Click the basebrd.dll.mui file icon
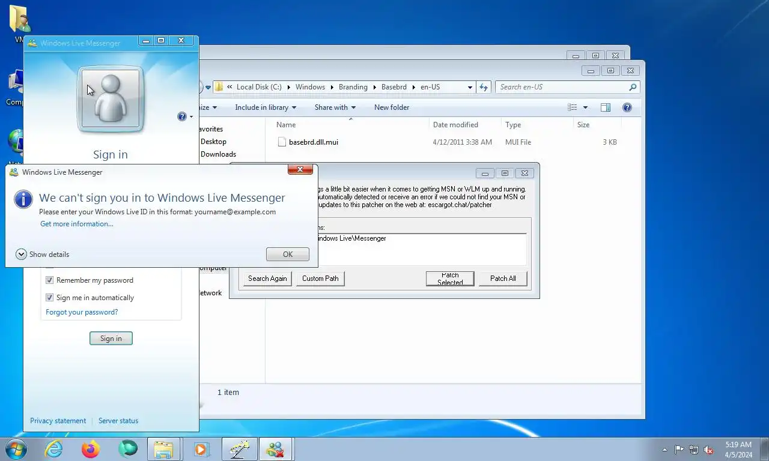This screenshot has height=461, width=769. click(x=282, y=142)
